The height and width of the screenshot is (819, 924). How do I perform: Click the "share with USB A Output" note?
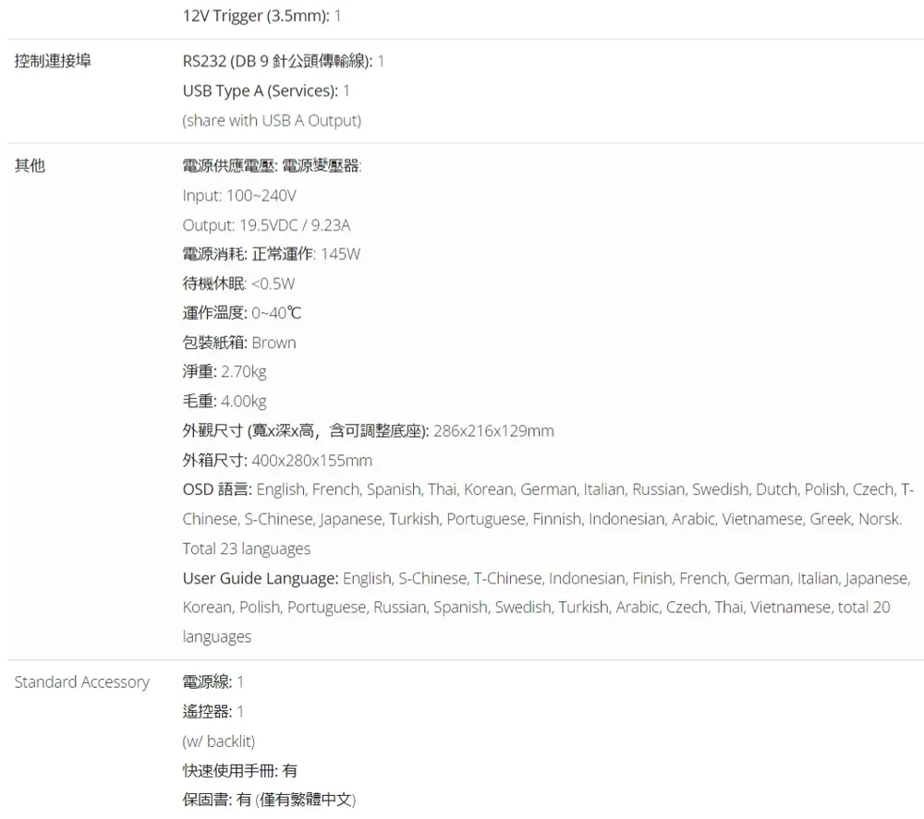pyautogui.click(x=272, y=120)
